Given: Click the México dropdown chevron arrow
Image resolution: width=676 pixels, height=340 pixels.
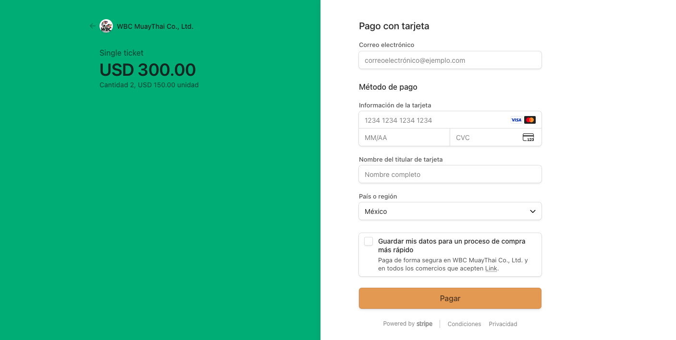Looking at the screenshot, I should pos(532,211).
